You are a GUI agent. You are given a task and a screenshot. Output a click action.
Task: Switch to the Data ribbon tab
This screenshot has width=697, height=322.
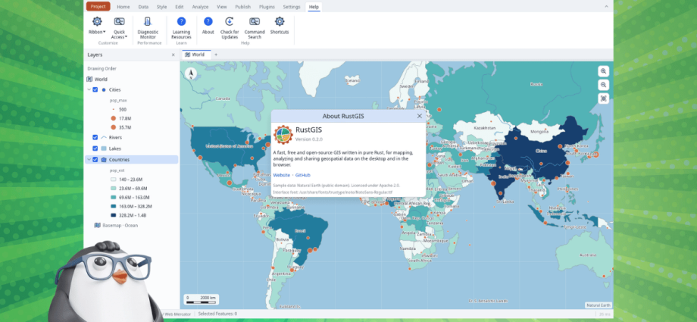143,7
